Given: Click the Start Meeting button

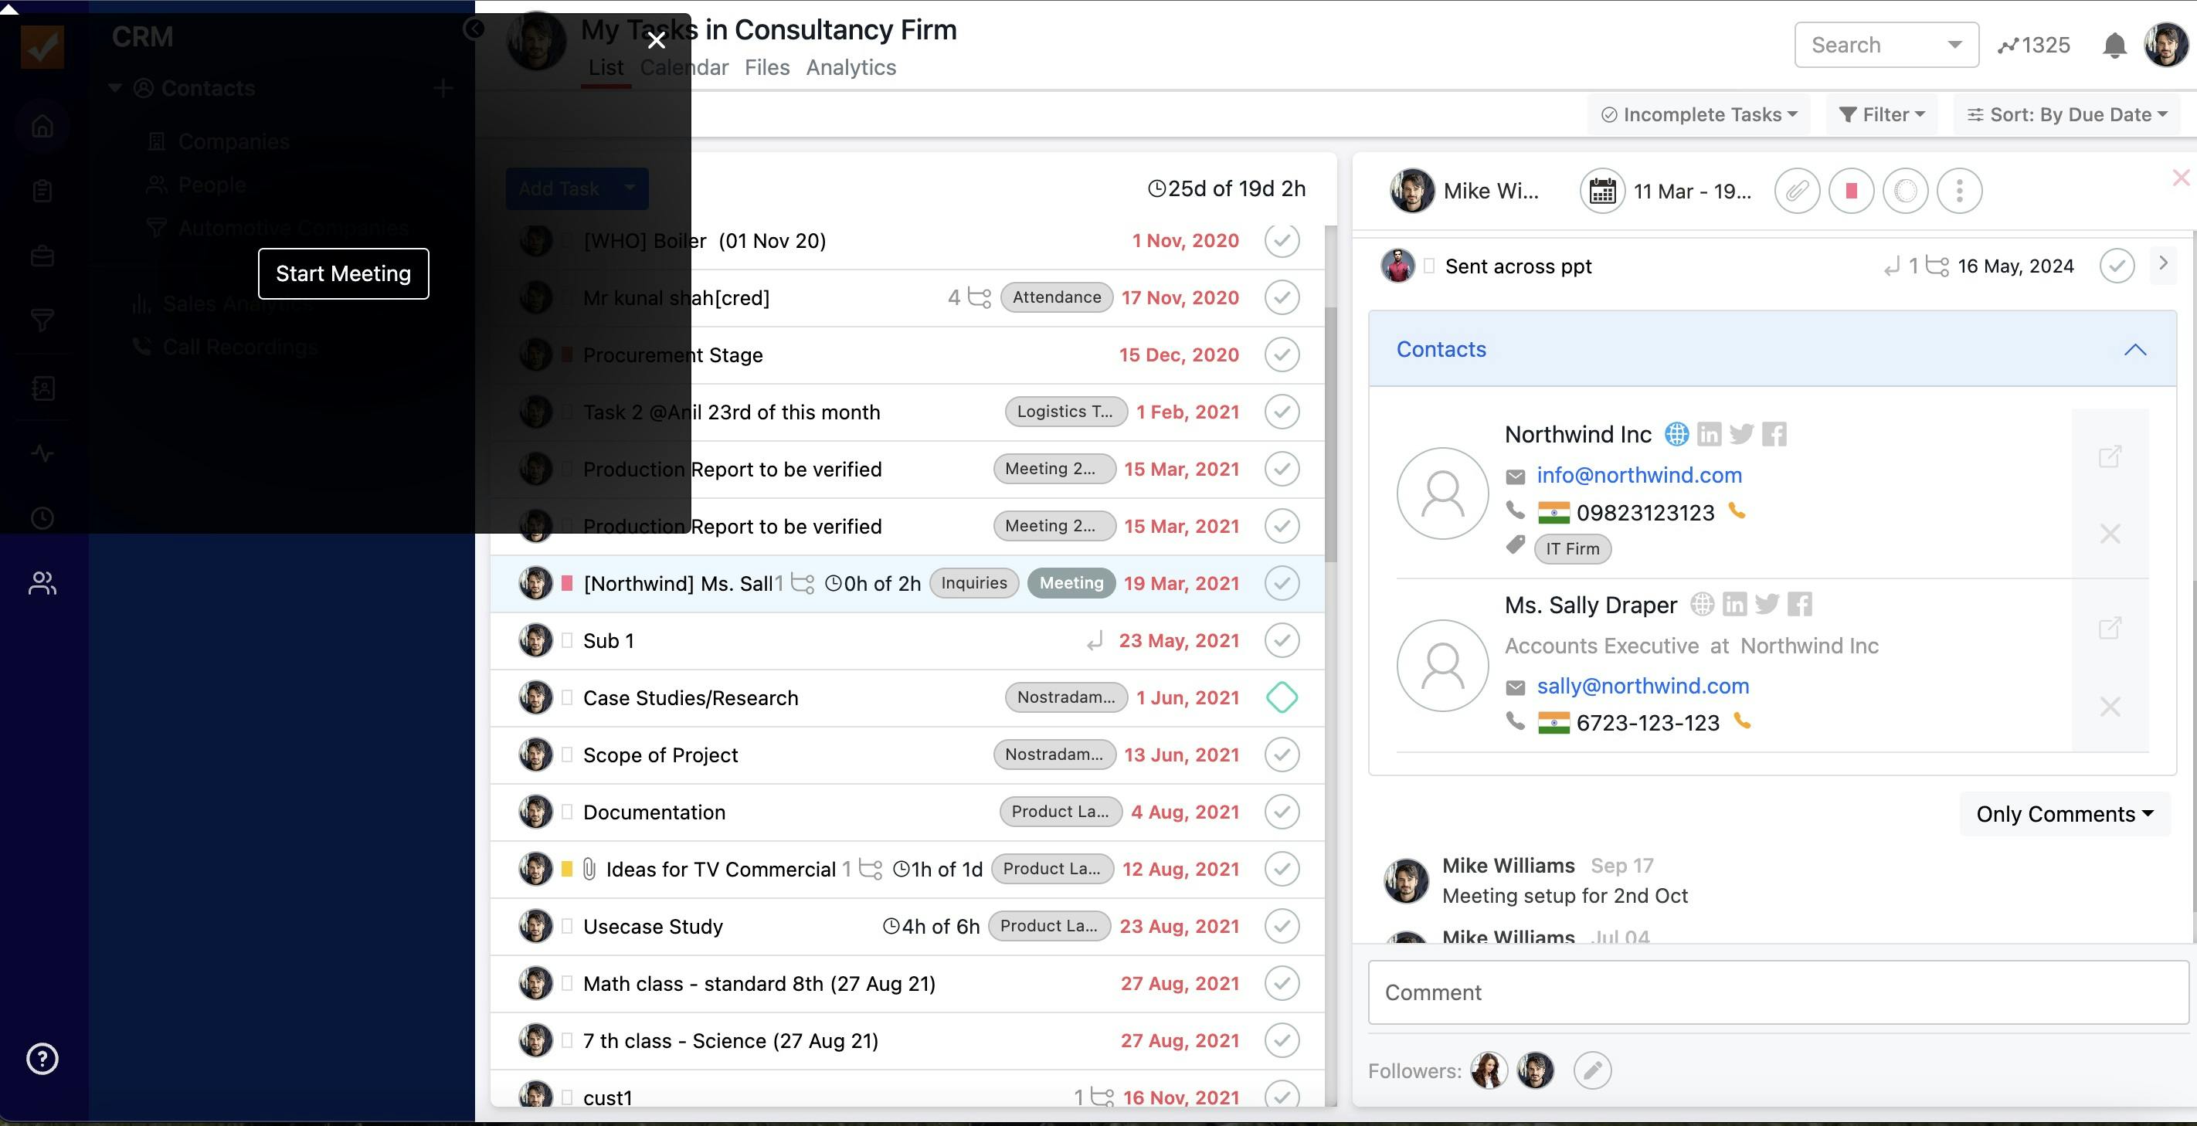Looking at the screenshot, I should tap(343, 273).
